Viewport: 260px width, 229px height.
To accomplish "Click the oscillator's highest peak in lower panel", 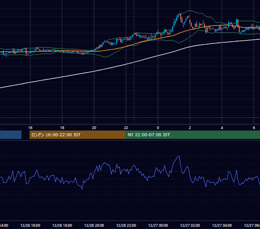I will (179, 156).
